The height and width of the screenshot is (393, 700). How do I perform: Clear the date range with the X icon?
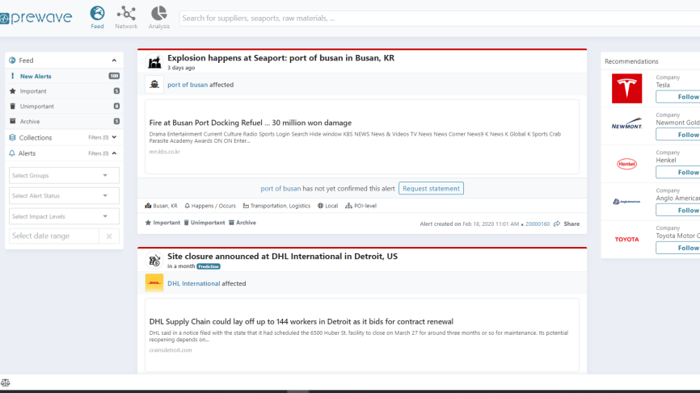coord(109,236)
